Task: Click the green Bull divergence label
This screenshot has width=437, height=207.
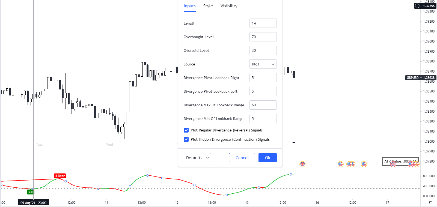Action: pos(31,192)
